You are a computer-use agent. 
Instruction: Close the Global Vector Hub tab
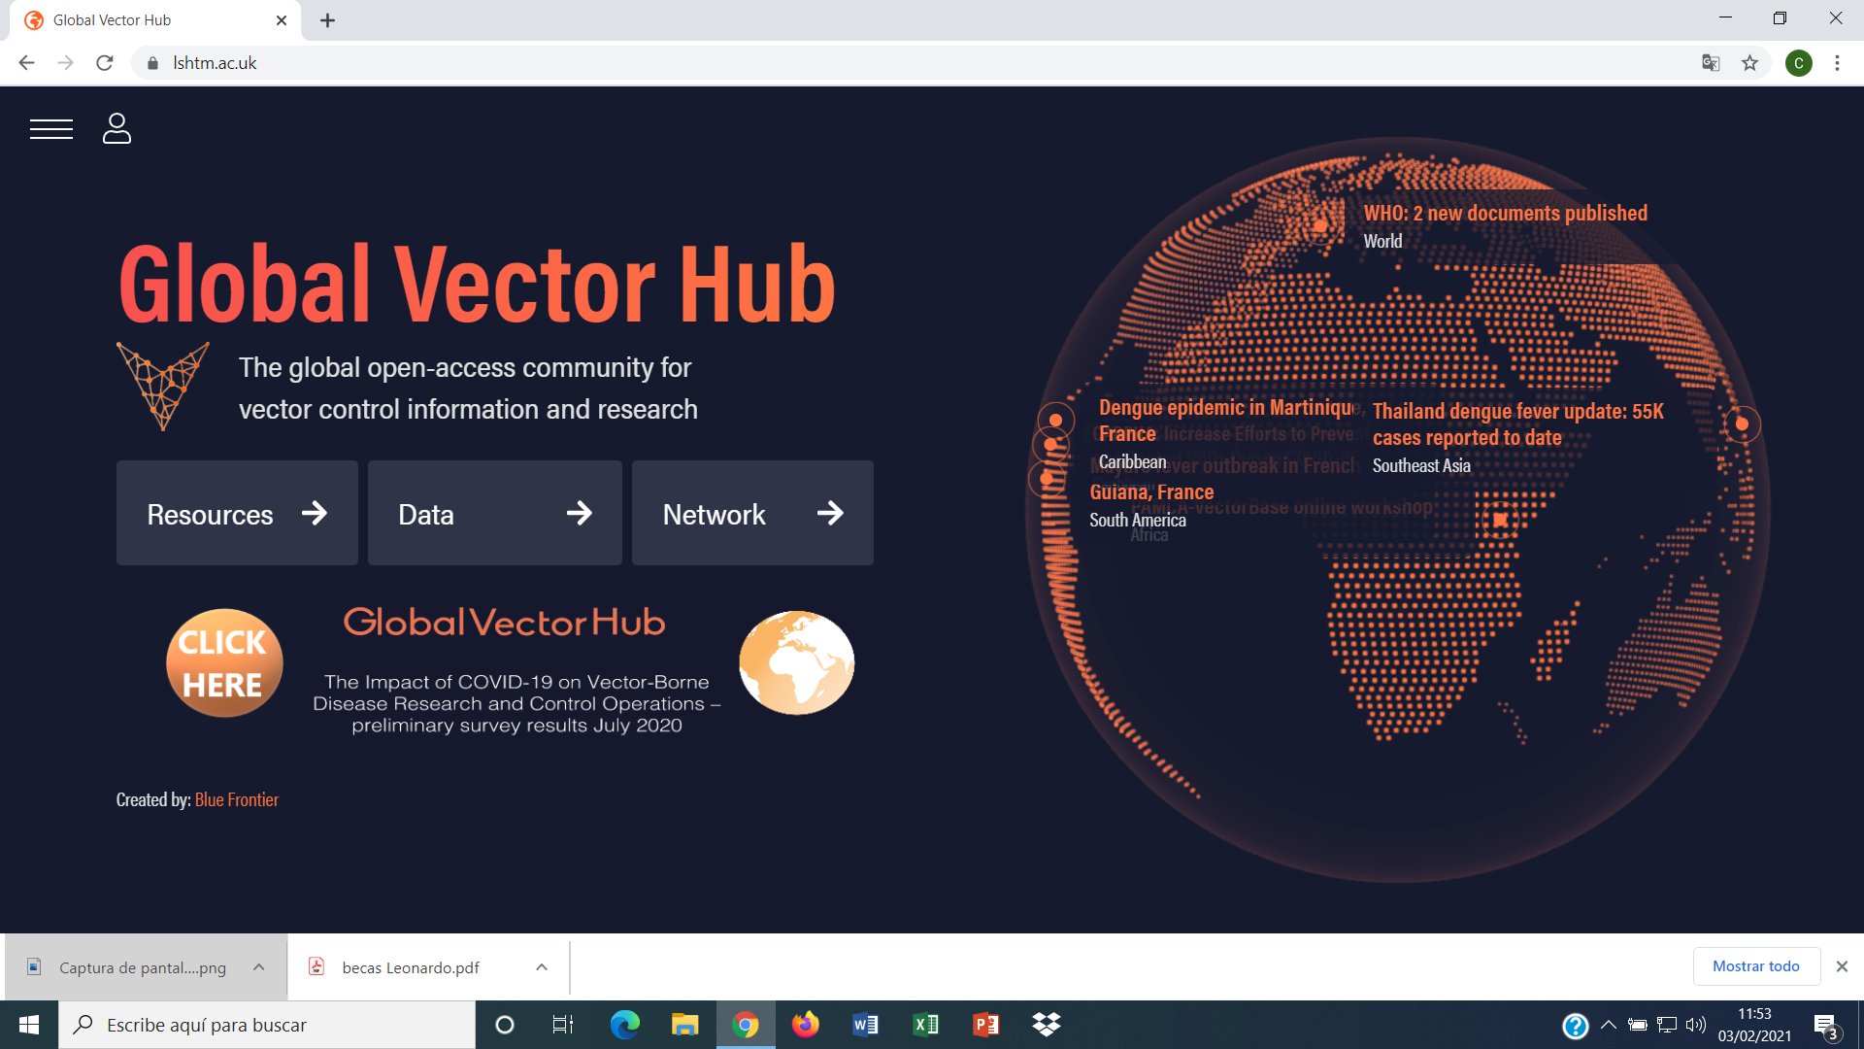tap(282, 20)
